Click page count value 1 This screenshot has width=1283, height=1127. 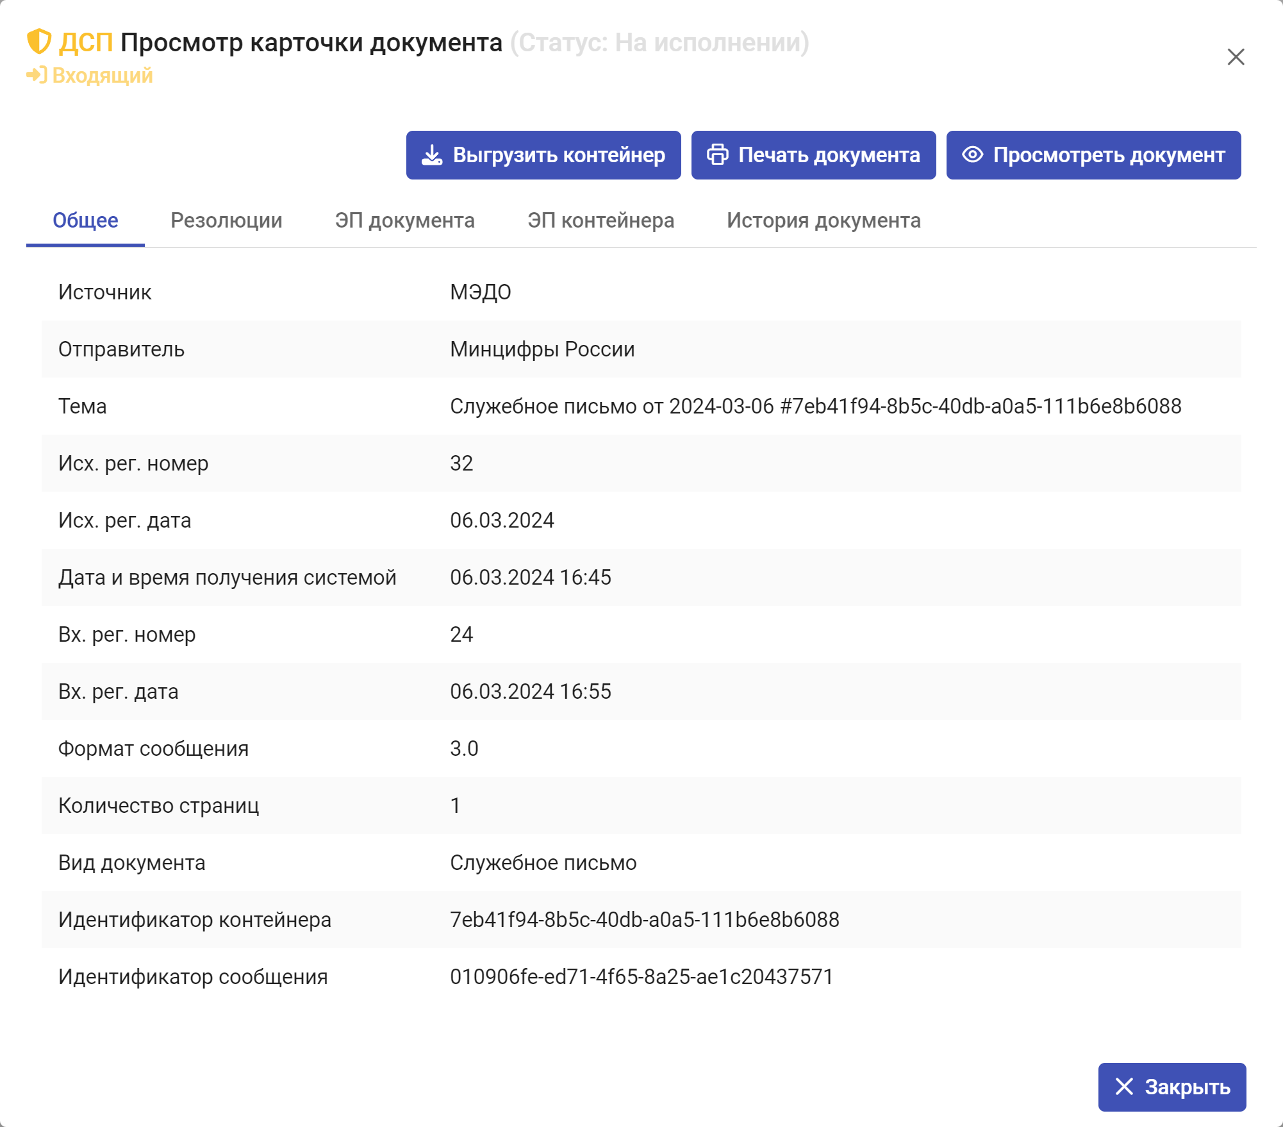pyautogui.click(x=455, y=806)
